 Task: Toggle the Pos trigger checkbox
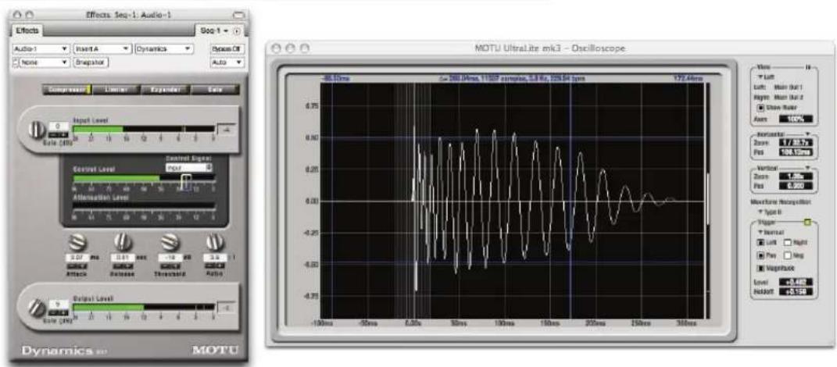pyautogui.click(x=761, y=255)
